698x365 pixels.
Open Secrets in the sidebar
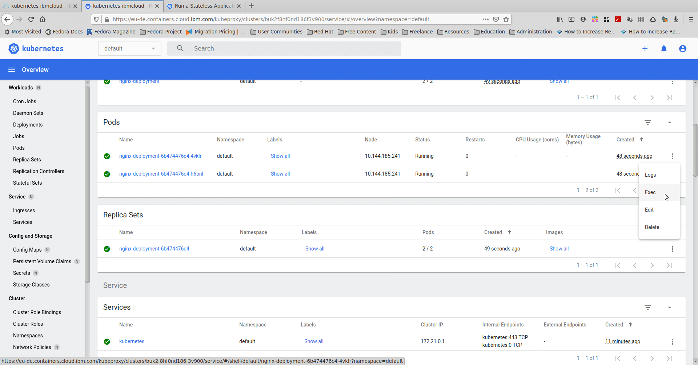[21, 273]
